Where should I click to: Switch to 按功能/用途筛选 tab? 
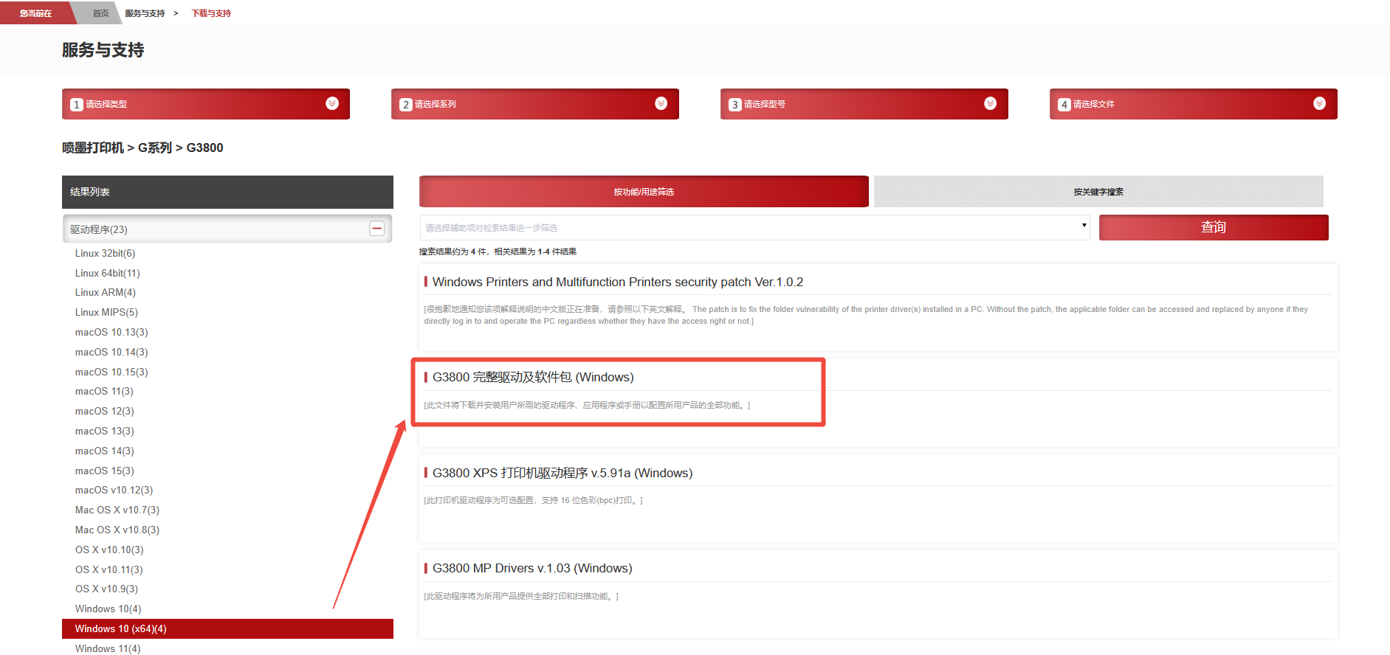pyautogui.click(x=644, y=192)
